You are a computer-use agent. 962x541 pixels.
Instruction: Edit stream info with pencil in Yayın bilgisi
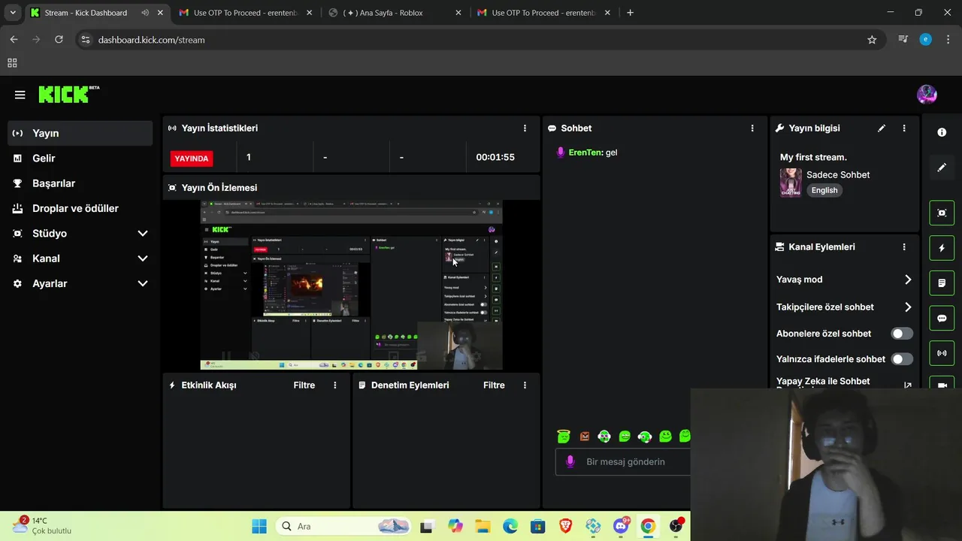pyautogui.click(x=882, y=128)
